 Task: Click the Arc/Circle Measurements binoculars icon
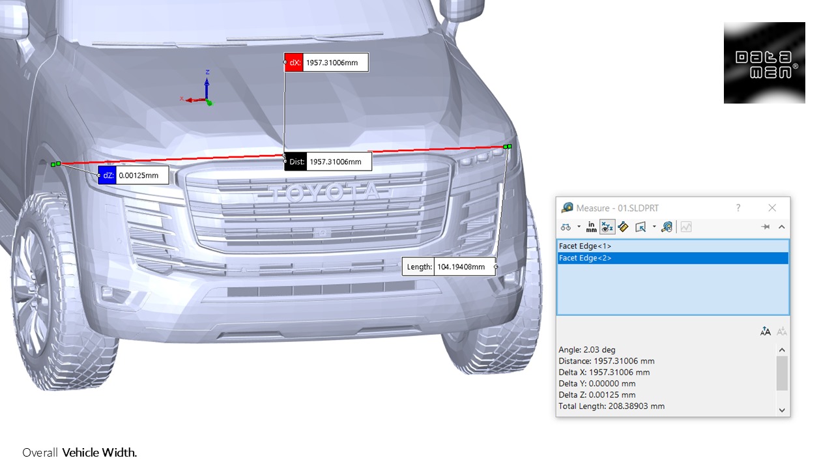pyautogui.click(x=566, y=227)
